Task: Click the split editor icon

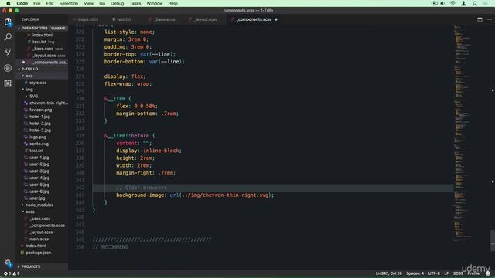Action: point(480,19)
